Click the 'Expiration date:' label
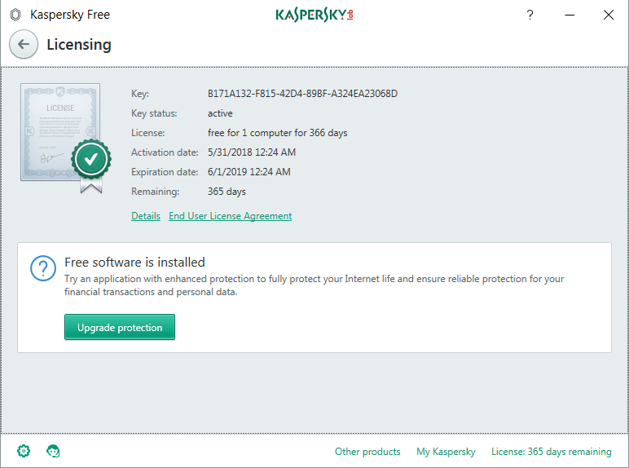Image resolution: width=629 pixels, height=468 pixels. [165, 172]
